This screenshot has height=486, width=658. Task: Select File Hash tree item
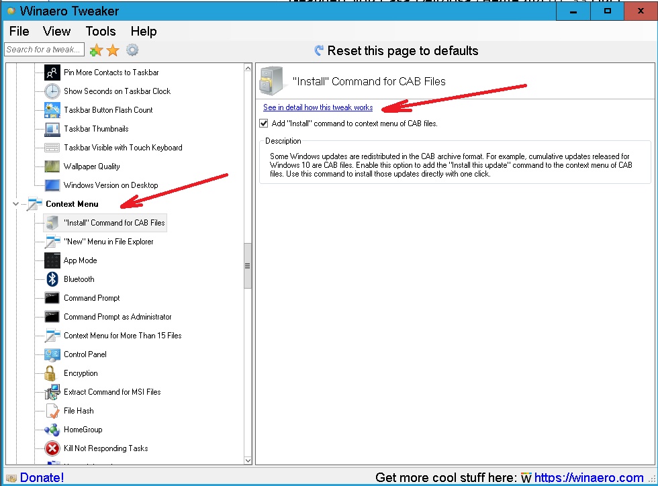point(79,411)
